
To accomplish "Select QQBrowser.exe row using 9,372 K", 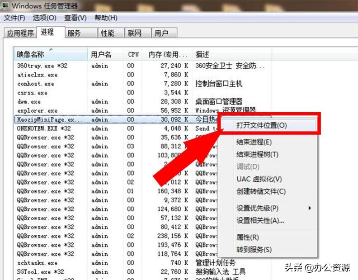I will (x=116, y=200).
